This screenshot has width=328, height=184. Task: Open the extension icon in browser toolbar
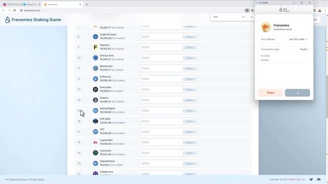[320, 10]
